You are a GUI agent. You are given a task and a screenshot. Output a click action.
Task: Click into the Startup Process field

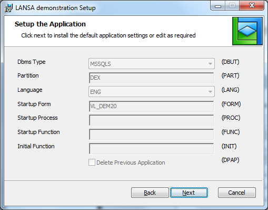[x=152, y=120]
